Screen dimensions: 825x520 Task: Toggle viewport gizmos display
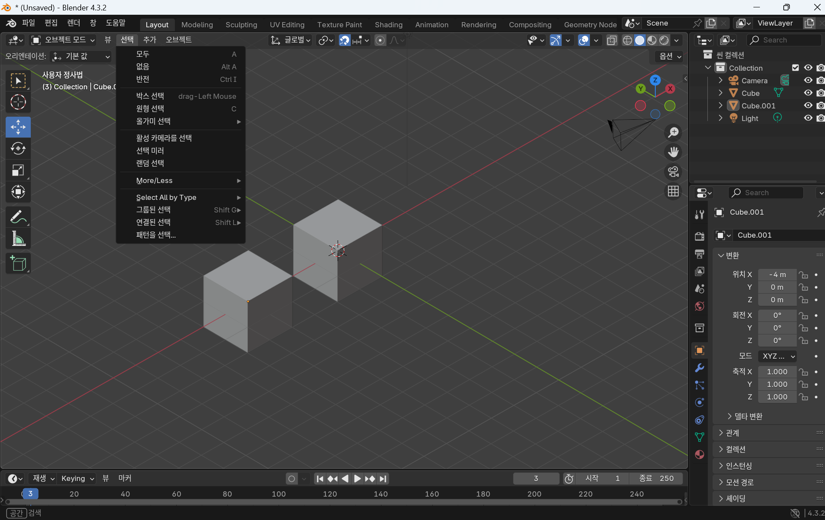[555, 40]
